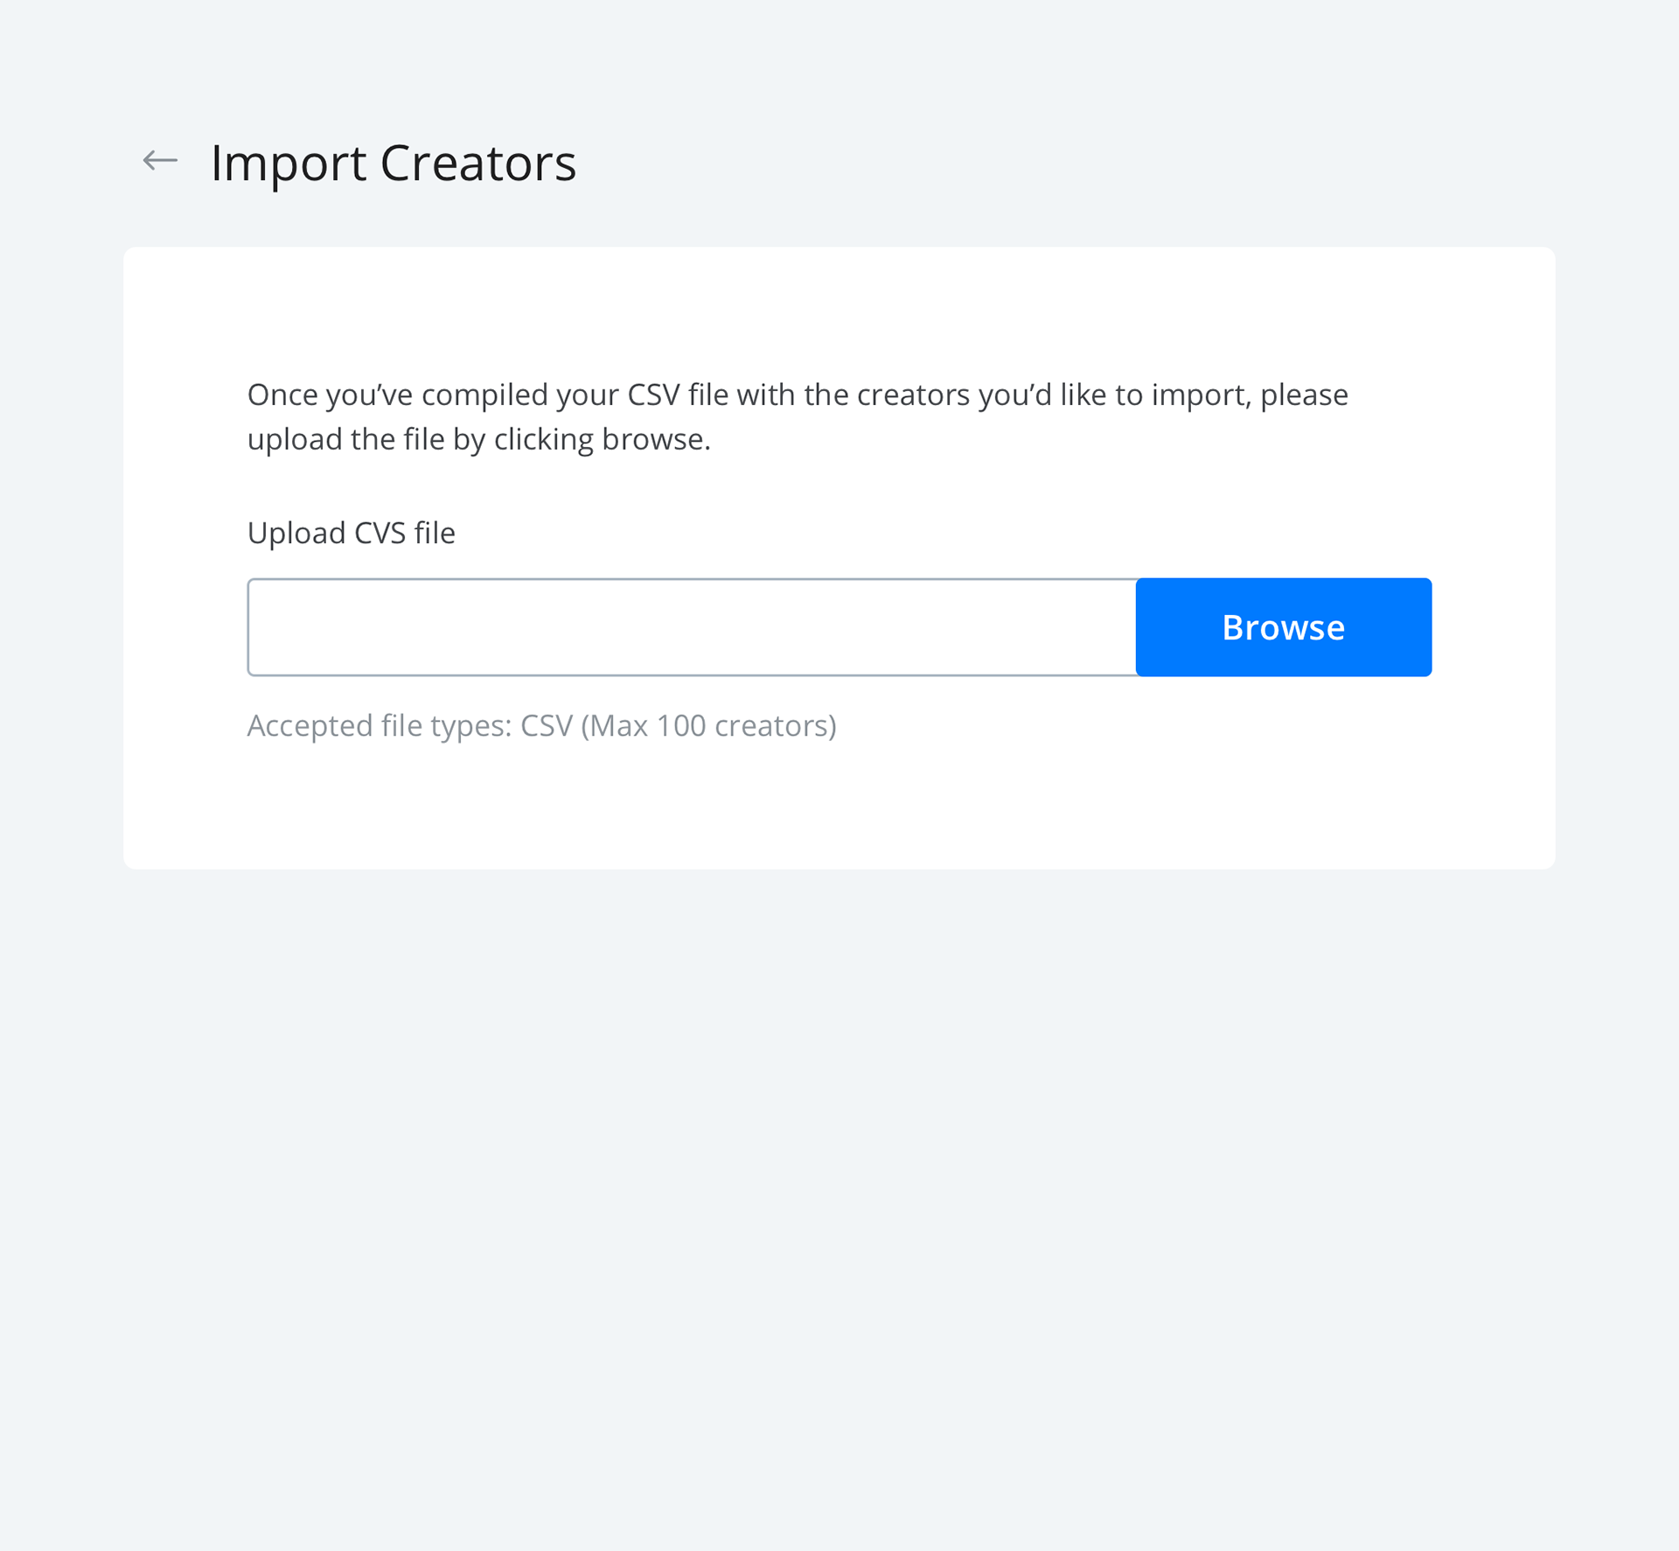1679x1551 pixels.
Task: Click the Upload CVS file label
Action: [x=352, y=533]
